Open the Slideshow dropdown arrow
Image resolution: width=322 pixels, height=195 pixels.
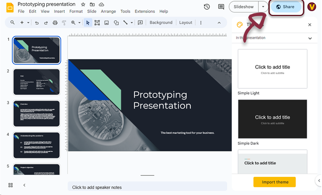click(x=263, y=7)
